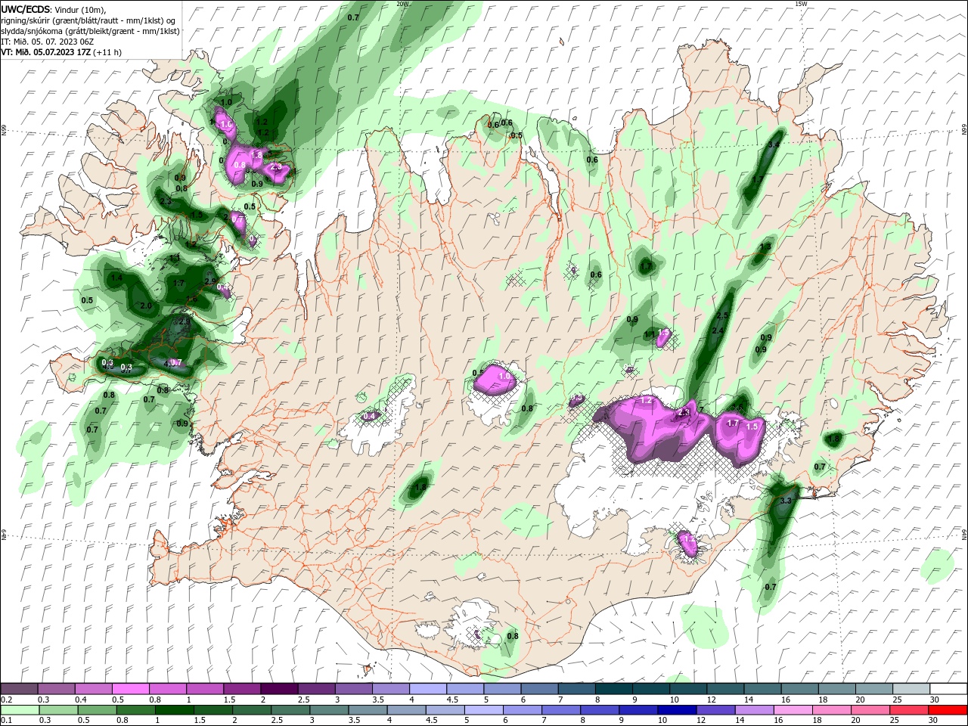
Task: Click the darkest purple 2 swatch in snow legend
Action: pos(278,689)
